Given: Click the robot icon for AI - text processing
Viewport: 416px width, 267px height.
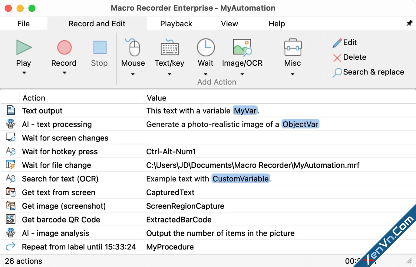Looking at the screenshot, I should tap(11, 124).
